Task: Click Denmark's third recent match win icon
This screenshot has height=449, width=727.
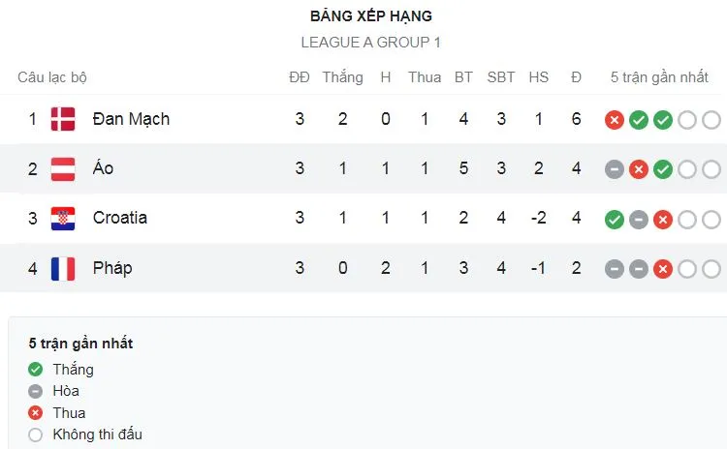Action: pyautogui.click(x=663, y=120)
